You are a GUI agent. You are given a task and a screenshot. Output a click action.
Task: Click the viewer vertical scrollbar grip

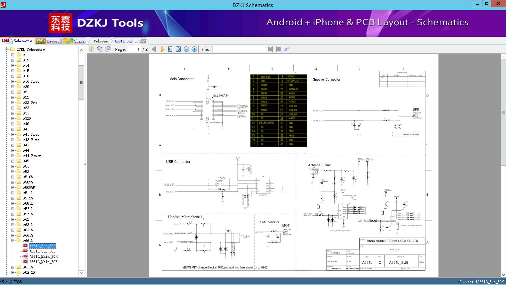[503, 112]
